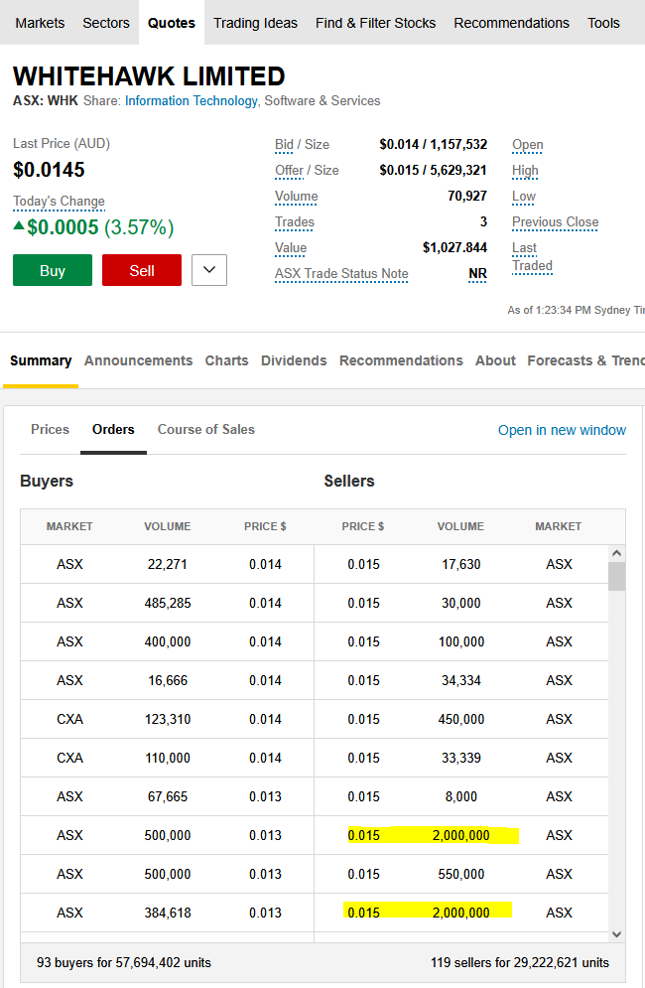Click the Value definition link
This screenshot has height=988, width=645.
291,248
